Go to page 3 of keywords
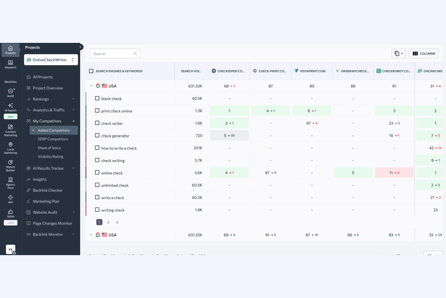446x298 pixels. [x=117, y=222]
